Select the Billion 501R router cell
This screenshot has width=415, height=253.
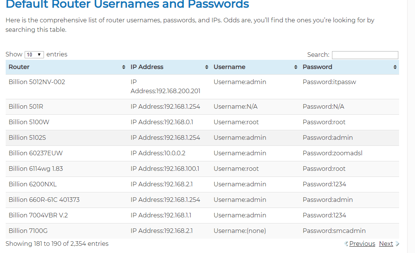pyautogui.click(x=66, y=107)
